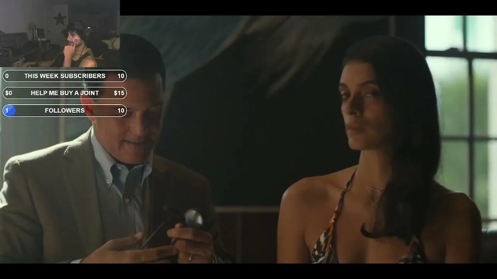Click the "$15" donation goal amount
The width and height of the screenshot is (497, 279).
[x=119, y=93]
